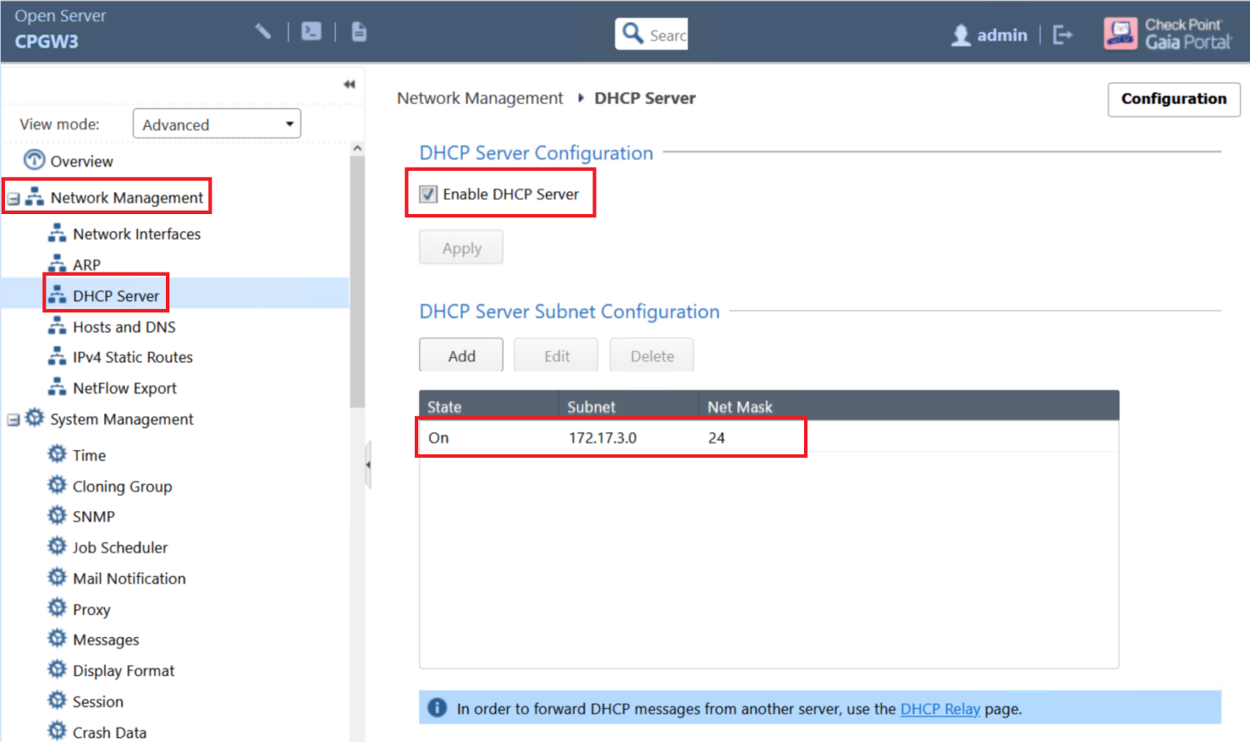Click the pencil edit icon in the header

[x=263, y=30]
